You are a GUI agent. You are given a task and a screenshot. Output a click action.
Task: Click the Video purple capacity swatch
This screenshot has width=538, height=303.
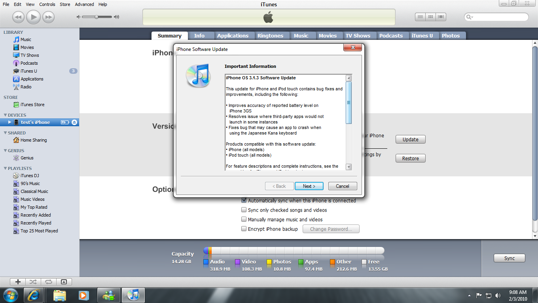point(237,262)
